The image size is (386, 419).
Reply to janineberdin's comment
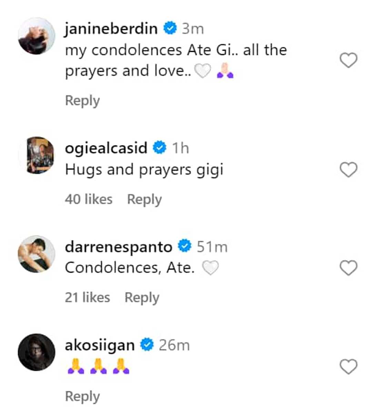(x=82, y=101)
